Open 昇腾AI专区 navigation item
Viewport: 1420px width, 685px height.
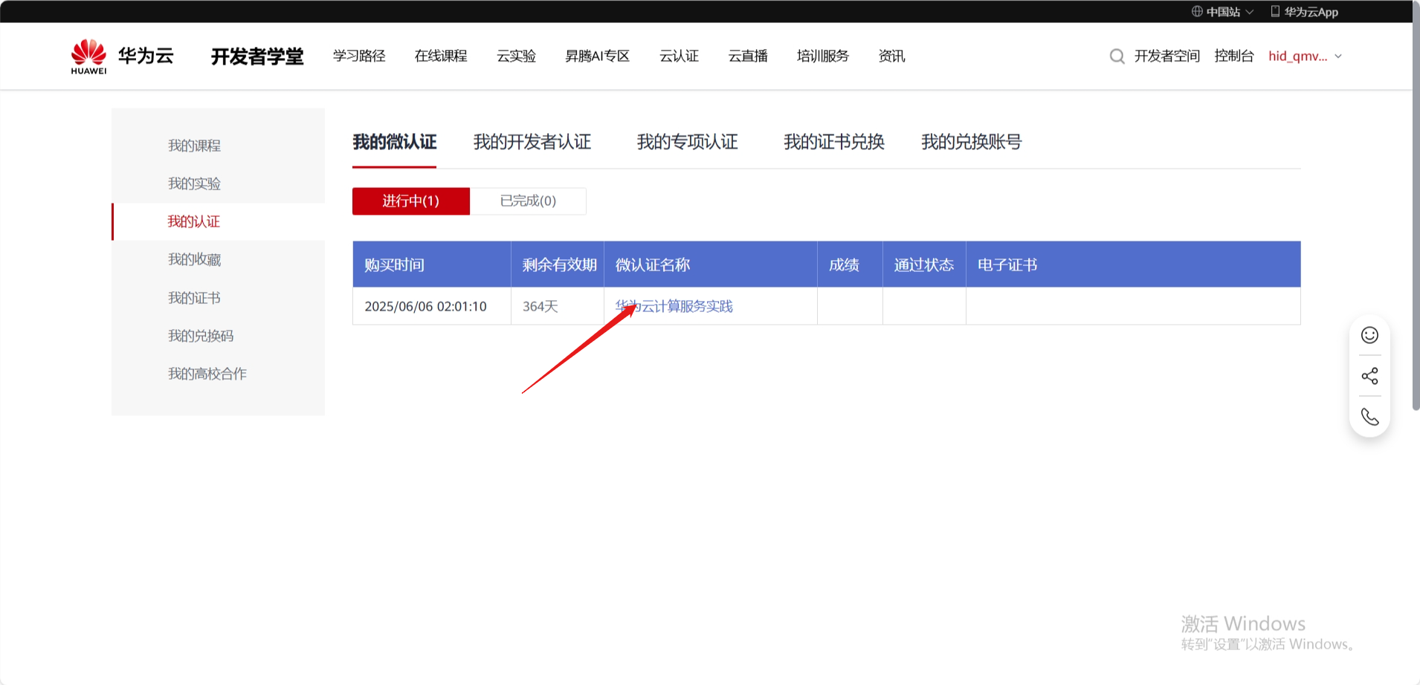(x=597, y=56)
